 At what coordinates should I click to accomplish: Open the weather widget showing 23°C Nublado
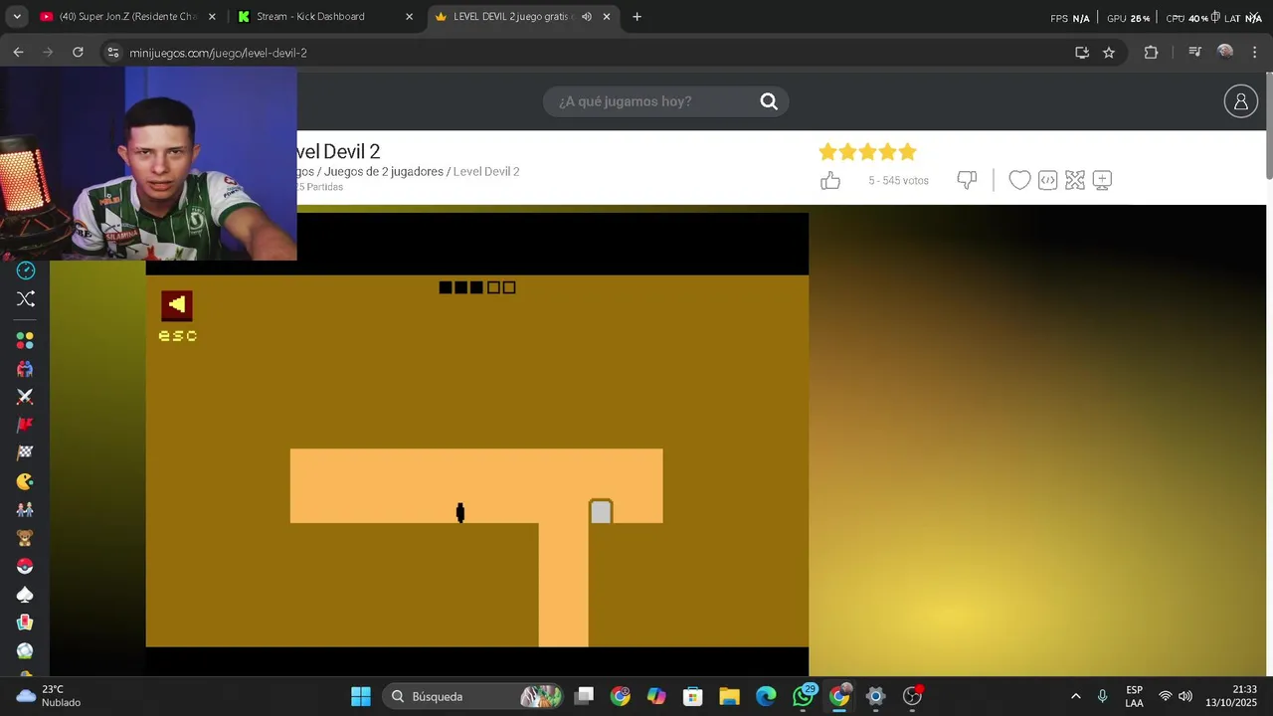50,696
